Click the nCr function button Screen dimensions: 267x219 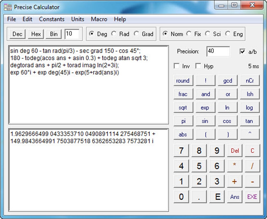point(250,80)
